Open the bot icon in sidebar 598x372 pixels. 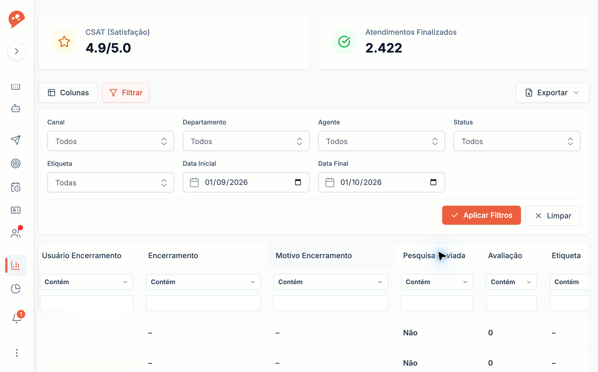point(16,108)
